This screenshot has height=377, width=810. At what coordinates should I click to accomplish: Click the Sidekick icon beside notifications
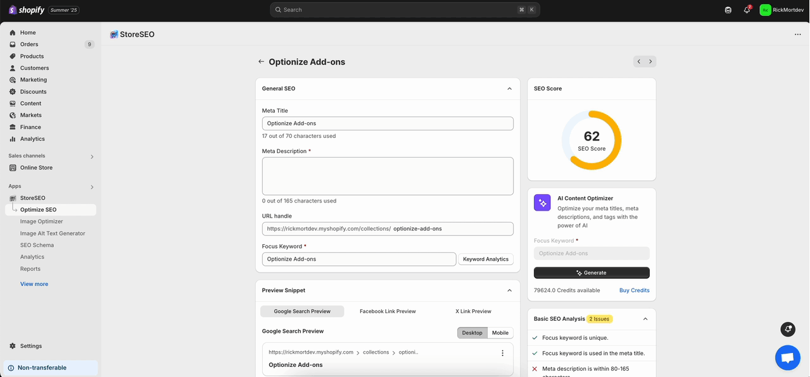pos(728,10)
